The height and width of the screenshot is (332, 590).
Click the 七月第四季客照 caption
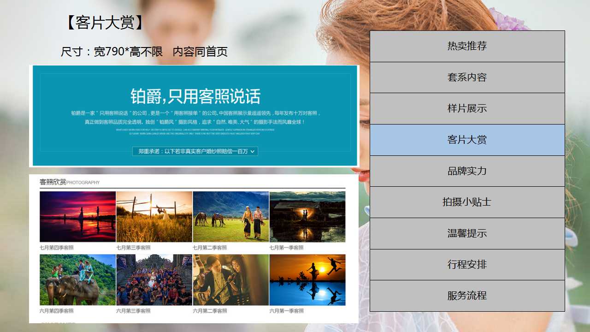click(57, 248)
